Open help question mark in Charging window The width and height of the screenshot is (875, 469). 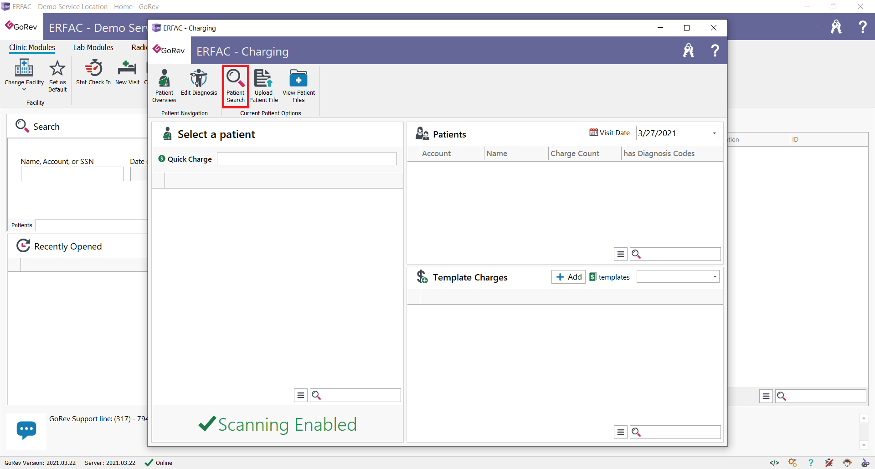pos(715,51)
